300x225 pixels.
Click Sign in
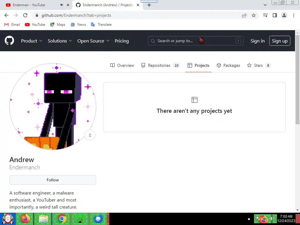(258, 41)
